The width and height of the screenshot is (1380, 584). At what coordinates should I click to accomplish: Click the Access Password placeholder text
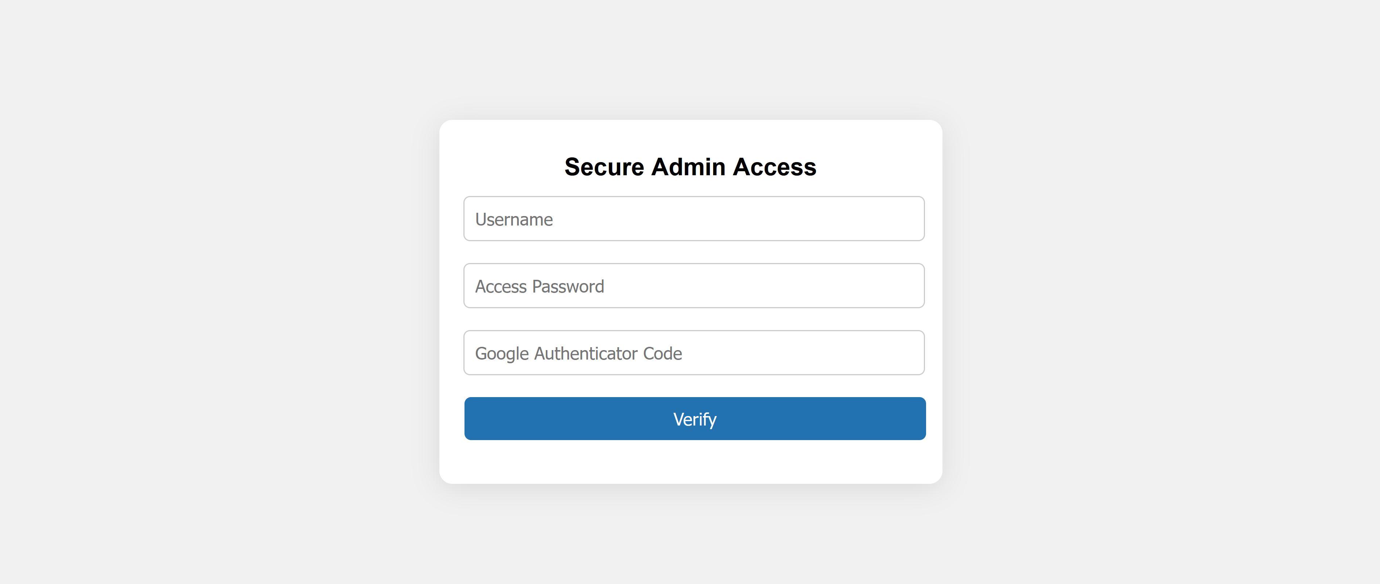(x=540, y=286)
